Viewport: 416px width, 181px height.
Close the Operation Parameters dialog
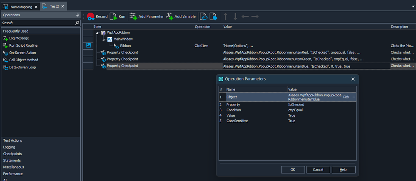(x=353, y=79)
